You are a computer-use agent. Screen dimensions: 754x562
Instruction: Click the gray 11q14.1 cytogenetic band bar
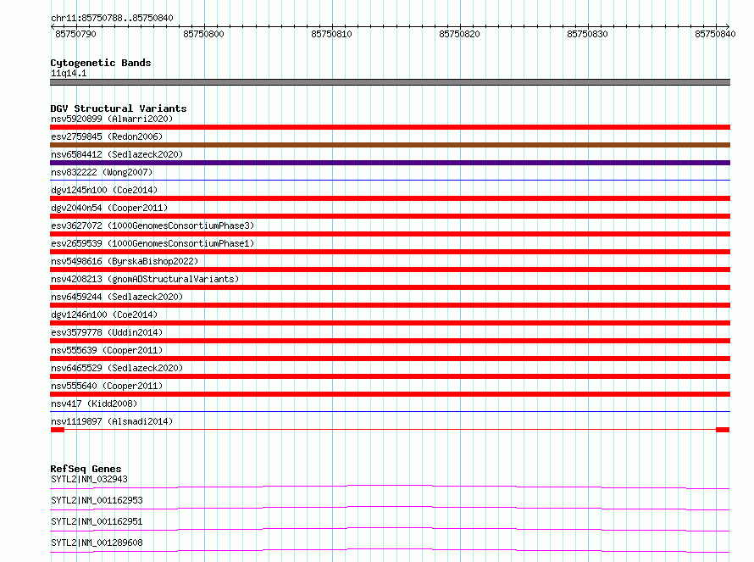390,82
